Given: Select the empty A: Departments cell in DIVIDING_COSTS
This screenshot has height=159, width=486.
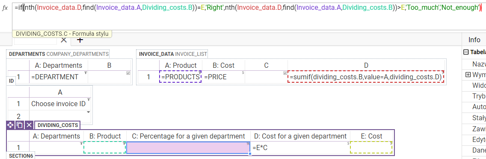Looking at the screenshot, I should coord(56,148).
